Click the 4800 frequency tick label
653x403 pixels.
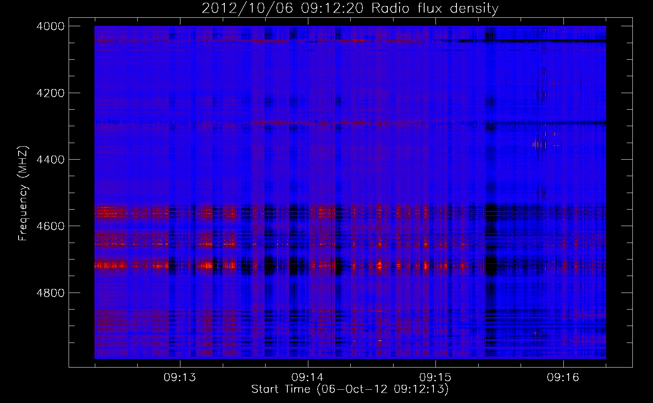click(50, 293)
